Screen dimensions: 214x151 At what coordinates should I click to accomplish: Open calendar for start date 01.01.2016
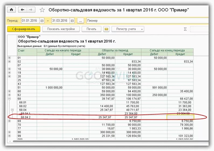pos(42,21)
